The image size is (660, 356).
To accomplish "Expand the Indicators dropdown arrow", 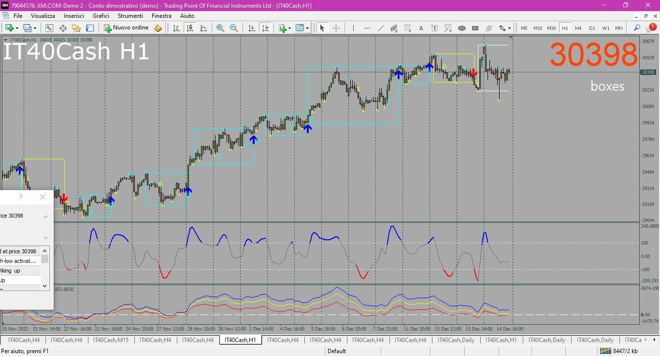I will [289, 28].
